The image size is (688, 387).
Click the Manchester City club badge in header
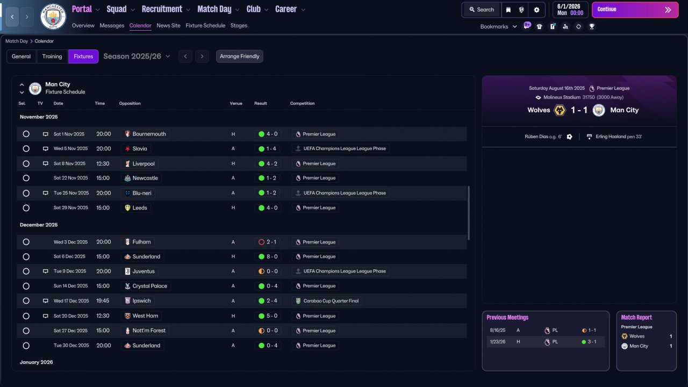(53, 17)
